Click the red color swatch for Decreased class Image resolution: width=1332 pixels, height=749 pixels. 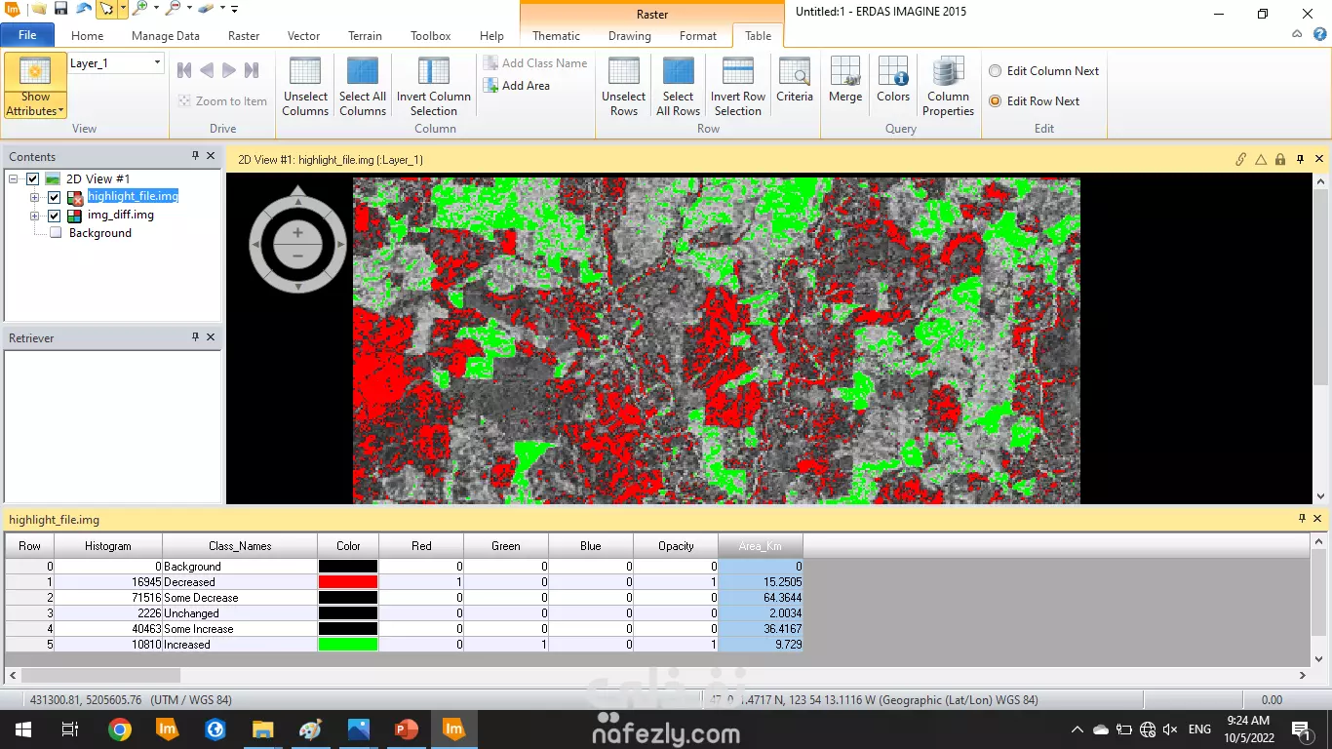347,581
